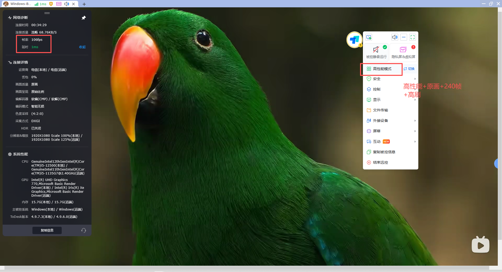Viewport: 502px width, 272px height.
Task: Click the 原始比例 display value
Action: coord(38,92)
